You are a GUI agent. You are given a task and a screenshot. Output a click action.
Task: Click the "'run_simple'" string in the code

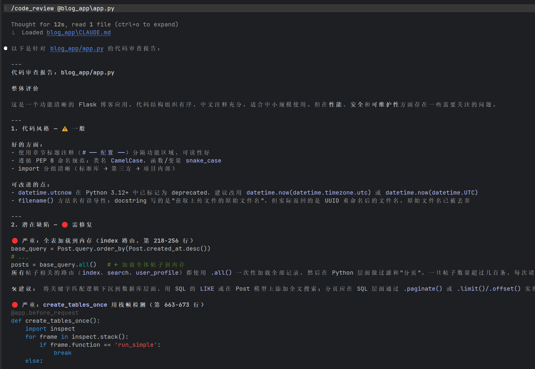point(136,345)
